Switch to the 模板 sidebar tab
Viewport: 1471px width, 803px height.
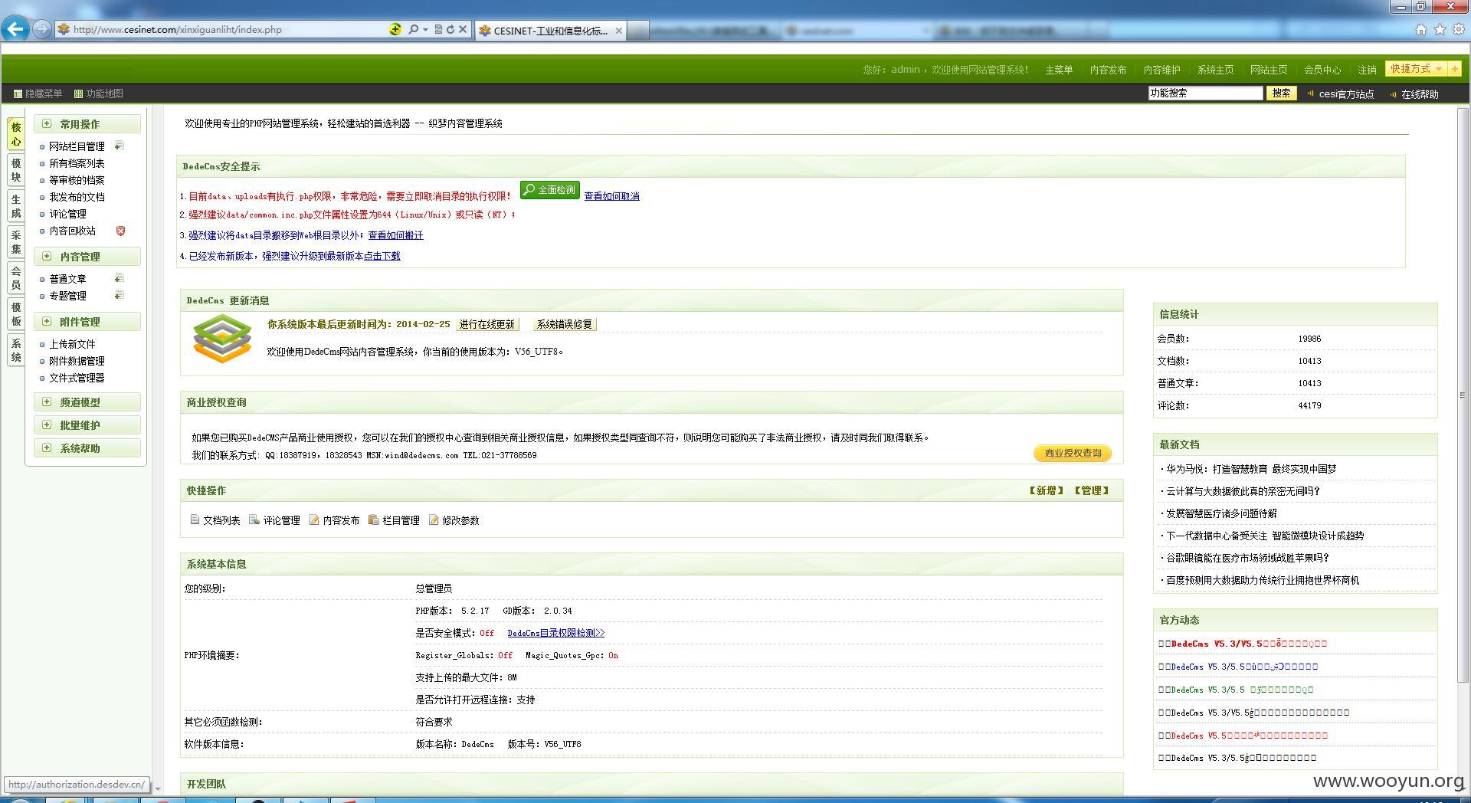pos(16,314)
